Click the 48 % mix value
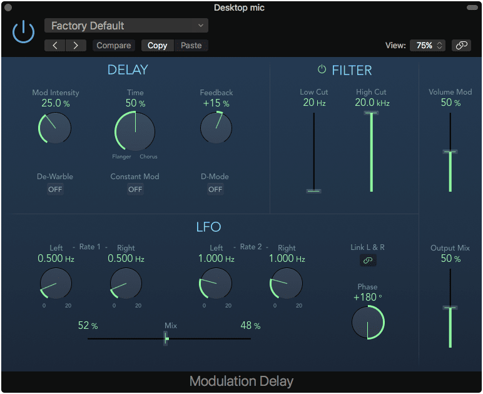Screen dimensions: 483x394 [250, 326]
